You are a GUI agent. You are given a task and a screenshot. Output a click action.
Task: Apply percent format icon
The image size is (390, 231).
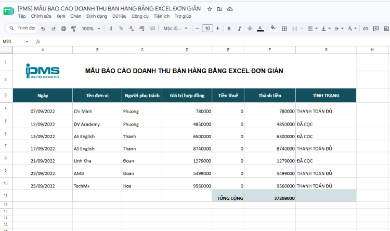121,29
